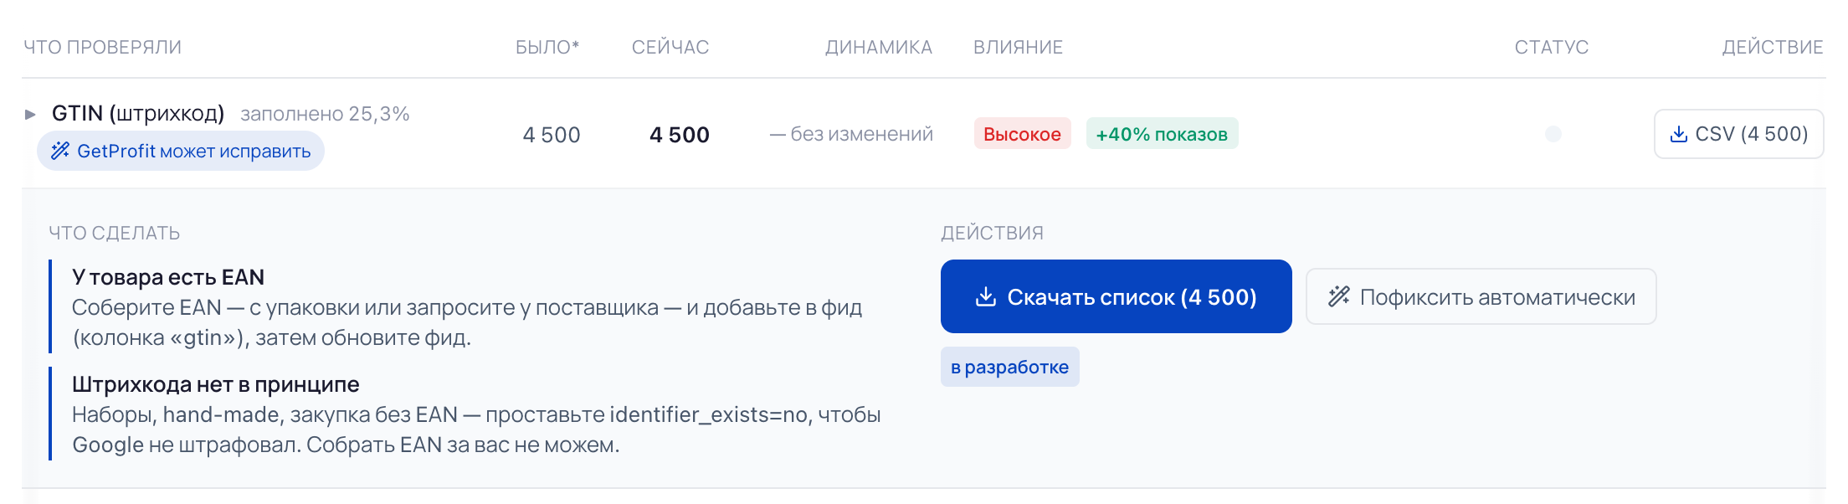This screenshot has width=1848, height=504.
Task: Click the в разработке label
Action: tap(1009, 367)
